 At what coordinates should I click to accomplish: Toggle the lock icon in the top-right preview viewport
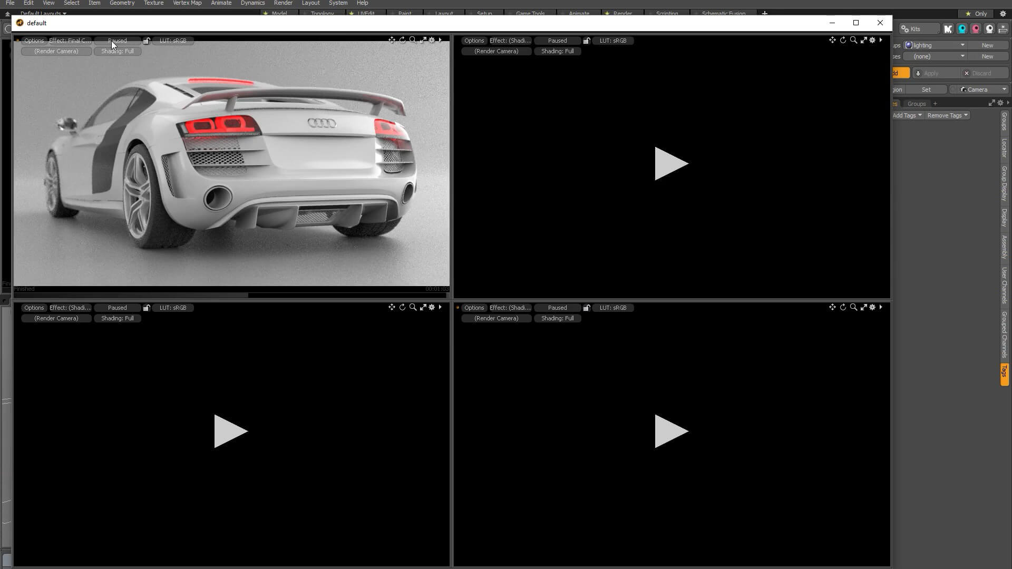(x=587, y=41)
